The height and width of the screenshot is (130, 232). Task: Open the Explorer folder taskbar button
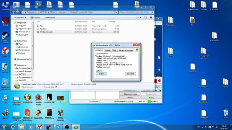[x=22, y=127]
